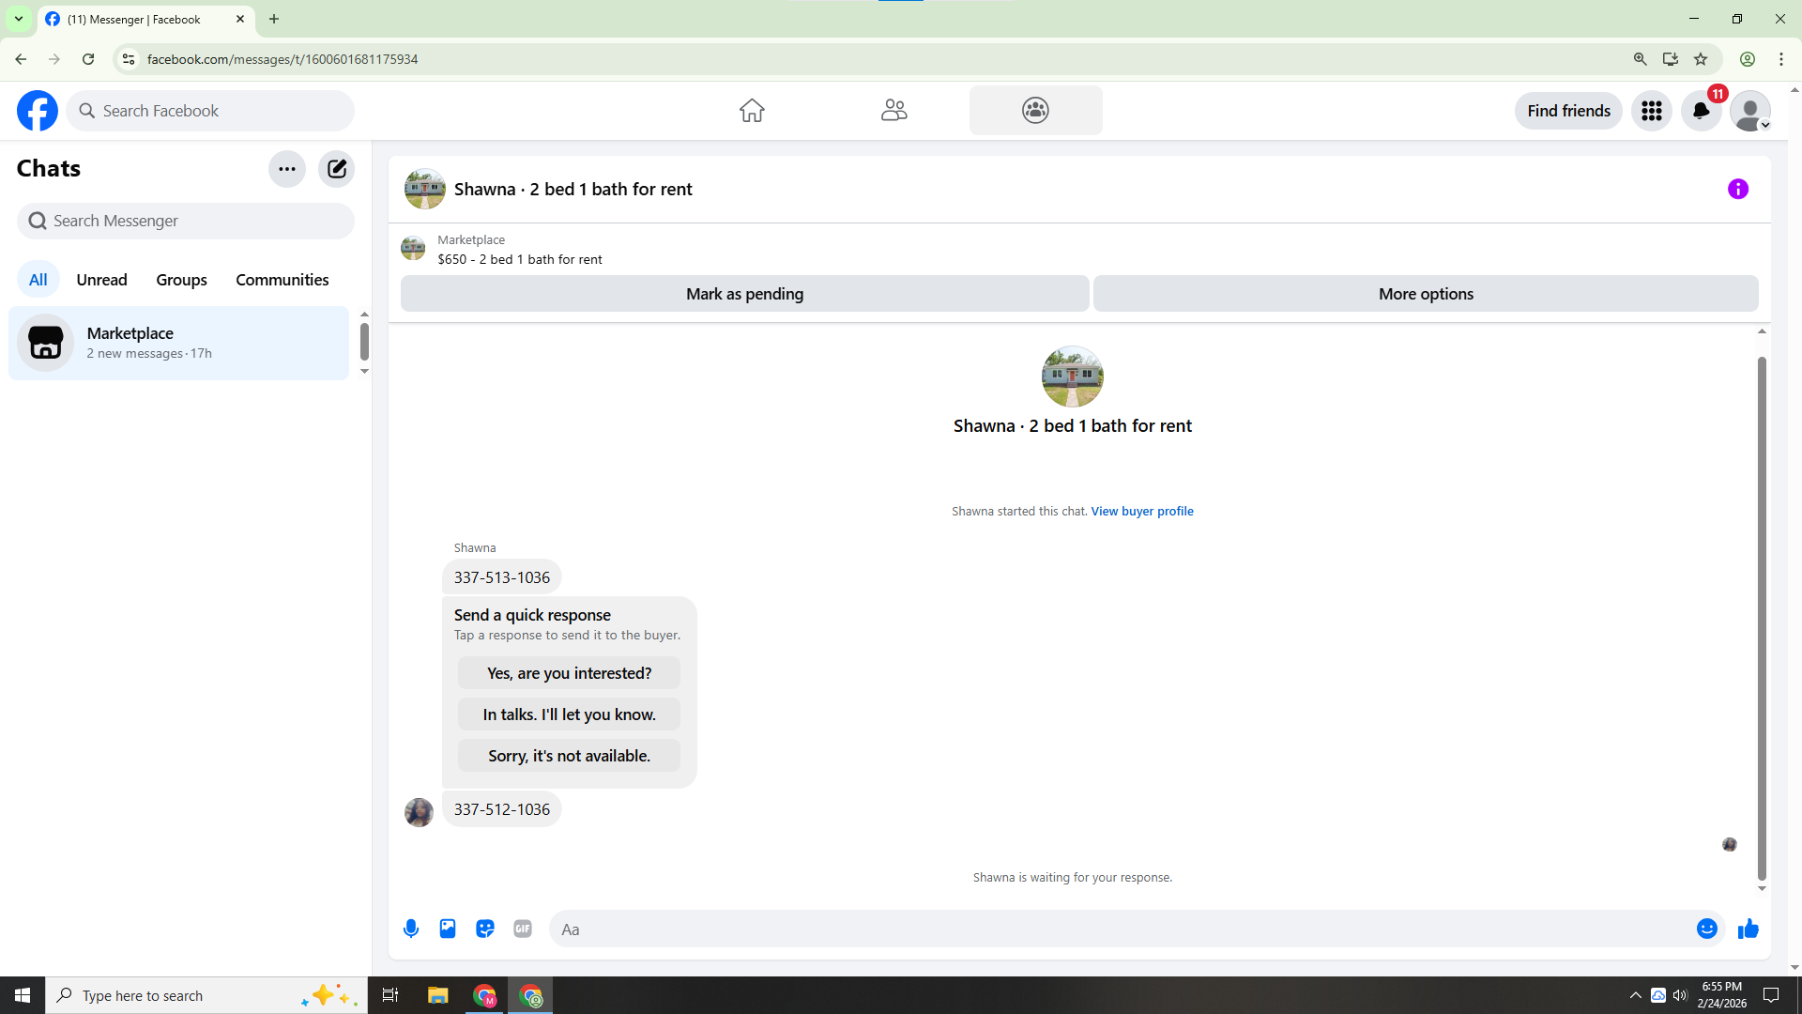Open the Facebook menu grid
This screenshot has width=1802, height=1014.
(x=1651, y=111)
